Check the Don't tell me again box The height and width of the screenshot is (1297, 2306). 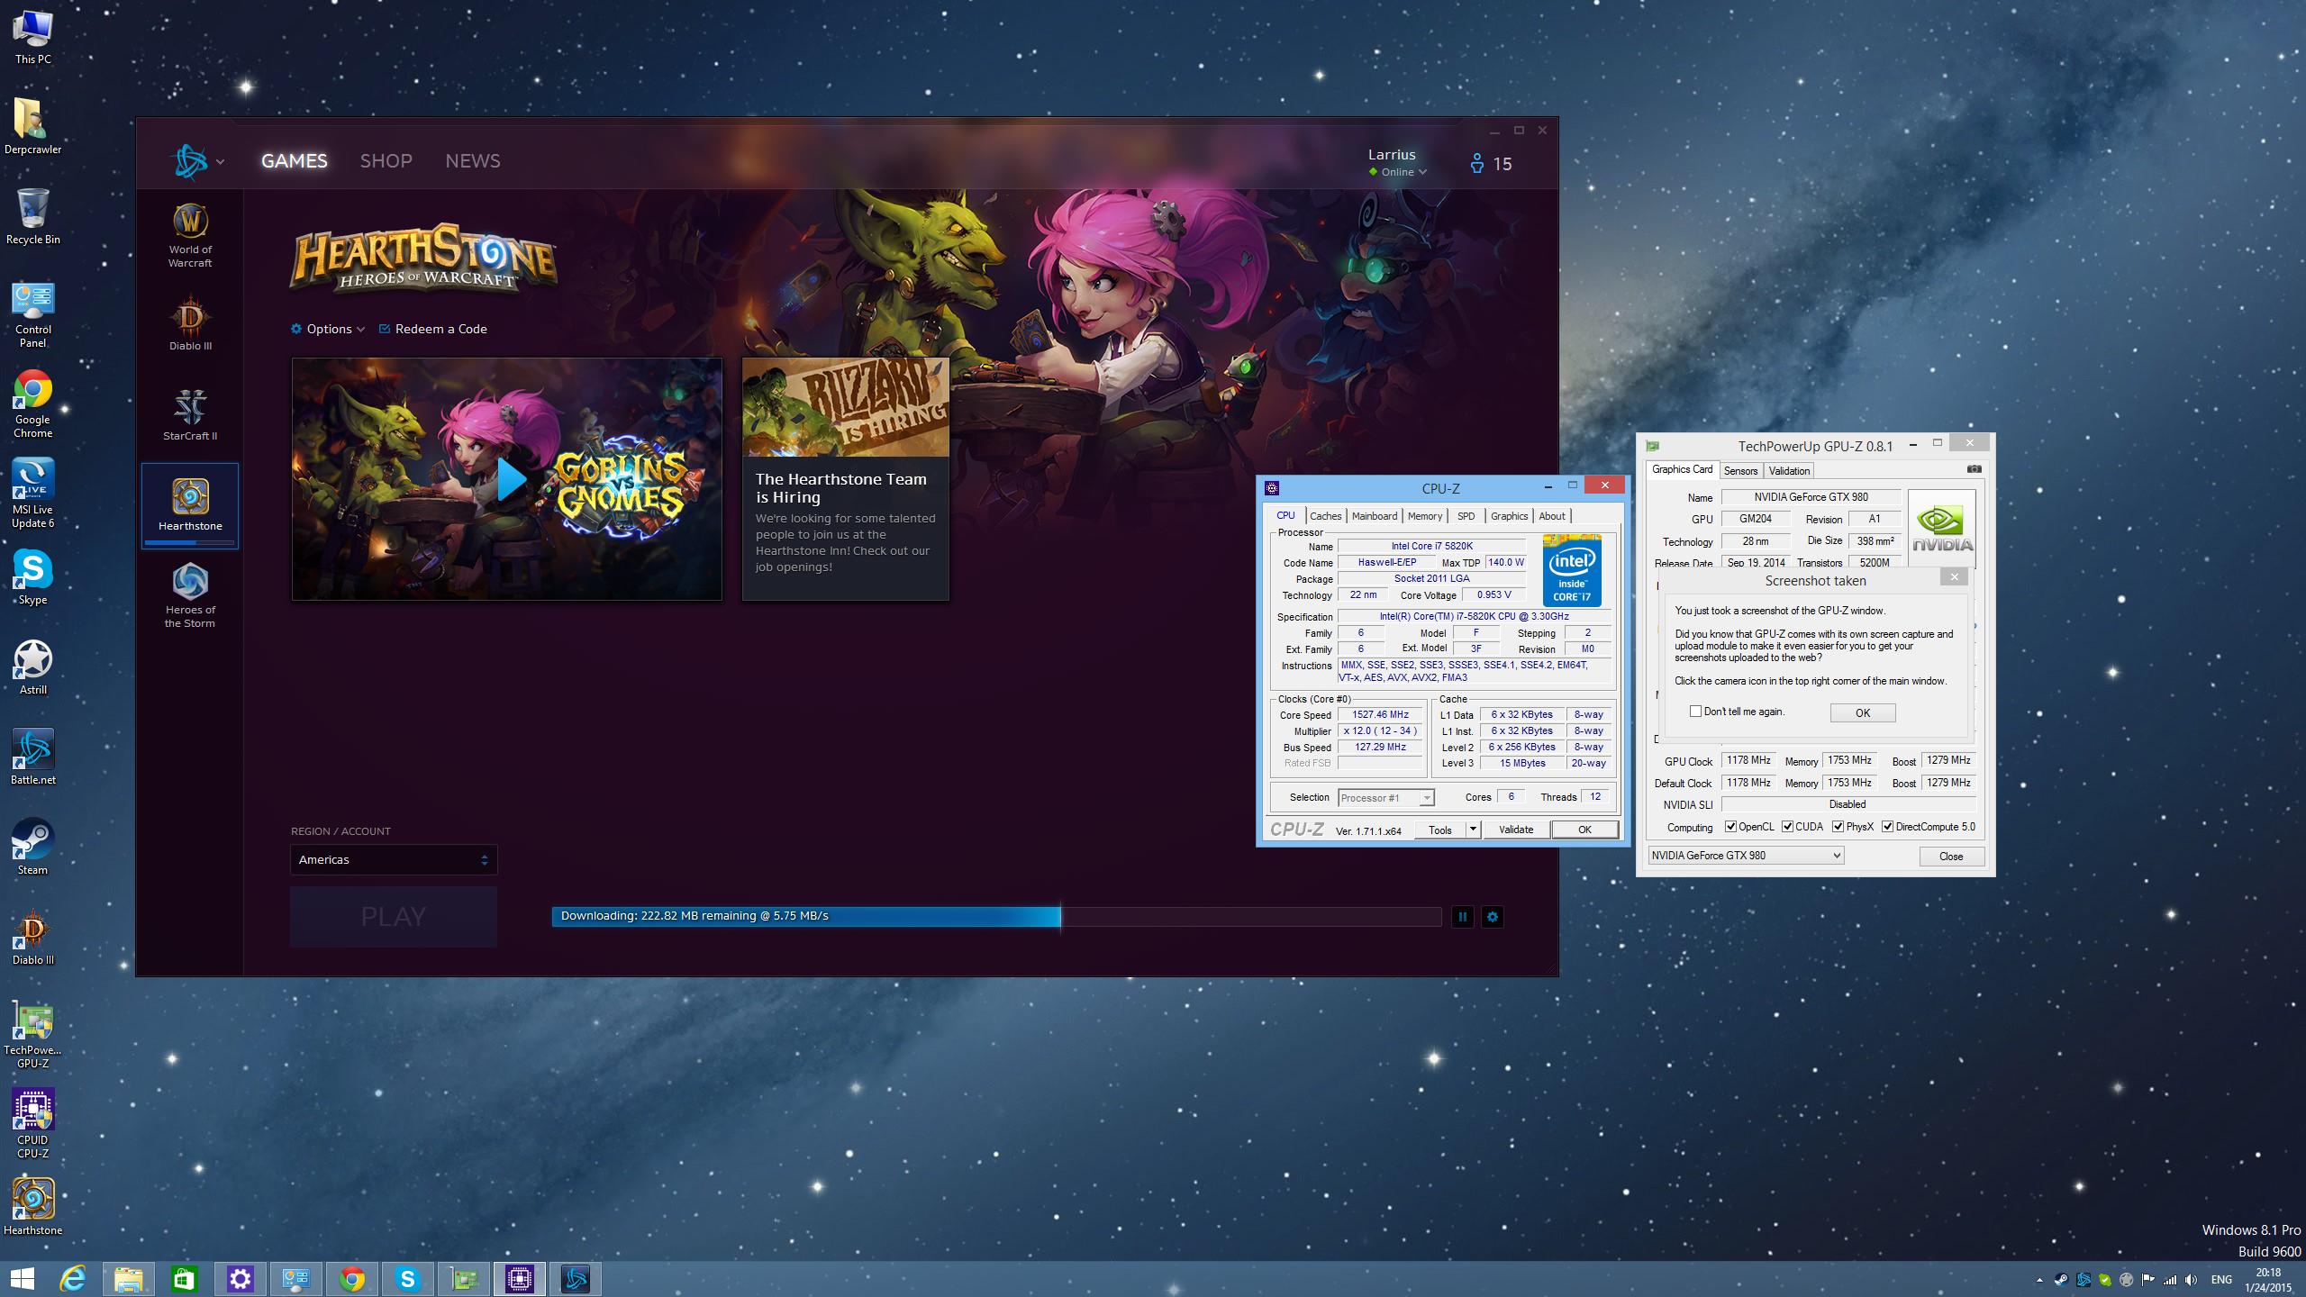pyautogui.click(x=1696, y=712)
